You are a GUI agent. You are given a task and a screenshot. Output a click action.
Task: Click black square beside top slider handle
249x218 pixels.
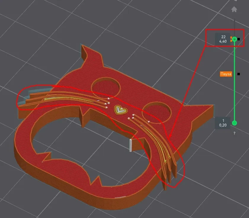click(239, 39)
